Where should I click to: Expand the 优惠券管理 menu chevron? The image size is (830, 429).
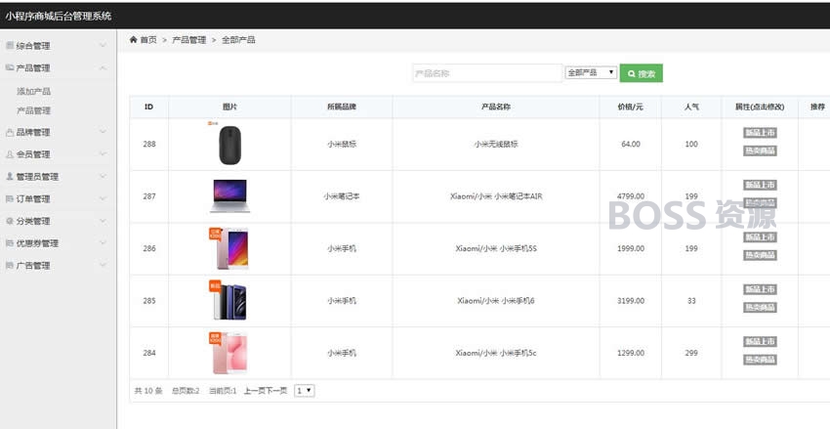click(103, 243)
